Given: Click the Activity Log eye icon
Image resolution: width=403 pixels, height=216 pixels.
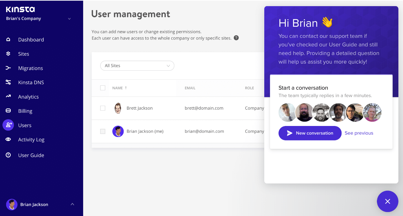Looking at the screenshot, I should (x=8, y=139).
